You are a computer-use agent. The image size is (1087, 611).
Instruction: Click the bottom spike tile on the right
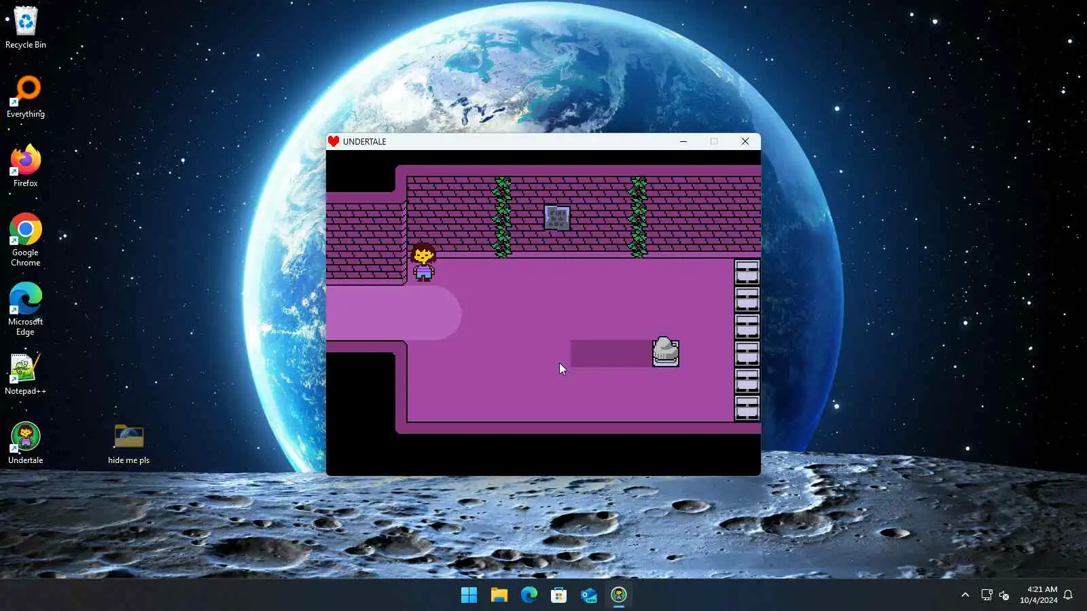pos(747,408)
